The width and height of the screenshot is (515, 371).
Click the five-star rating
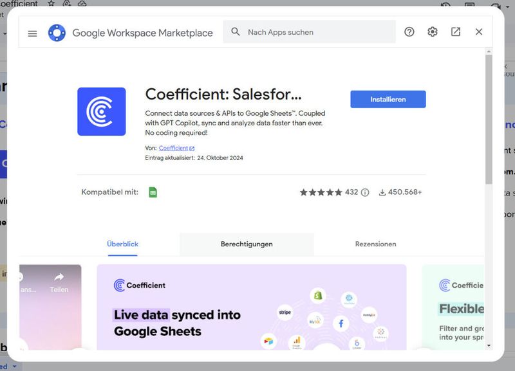(321, 192)
